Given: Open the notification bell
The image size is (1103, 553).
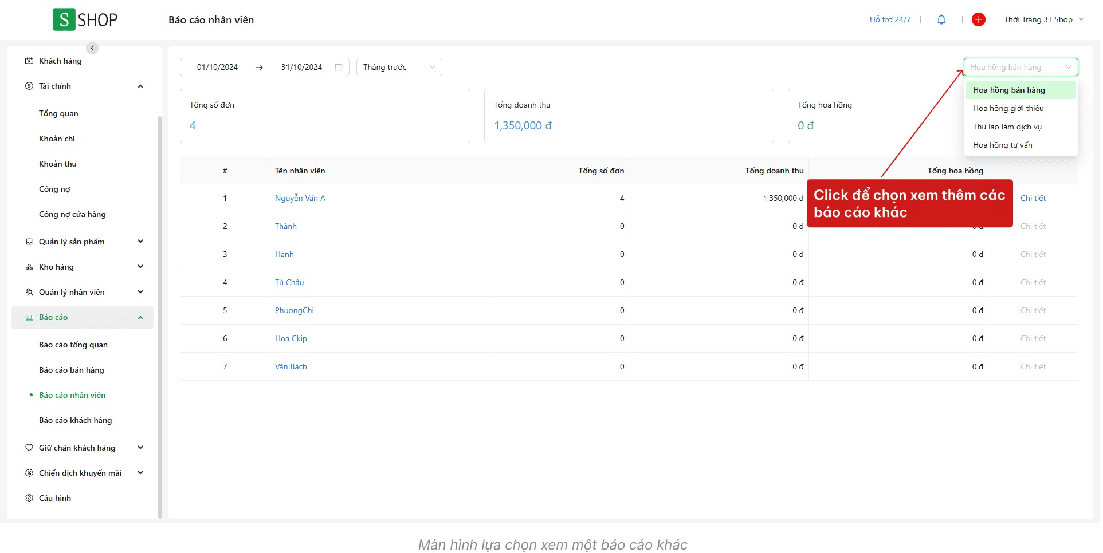Looking at the screenshot, I should (x=941, y=19).
